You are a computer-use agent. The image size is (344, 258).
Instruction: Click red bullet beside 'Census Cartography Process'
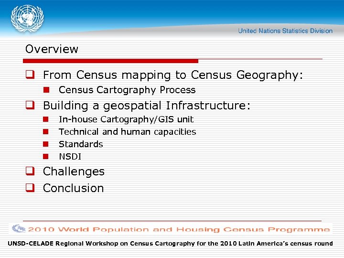pyautogui.click(x=46, y=90)
